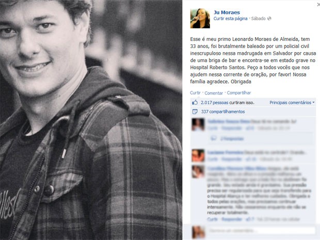Open Ju Moraes profile picture thumbnail
320x240 pixels.
[200, 19]
